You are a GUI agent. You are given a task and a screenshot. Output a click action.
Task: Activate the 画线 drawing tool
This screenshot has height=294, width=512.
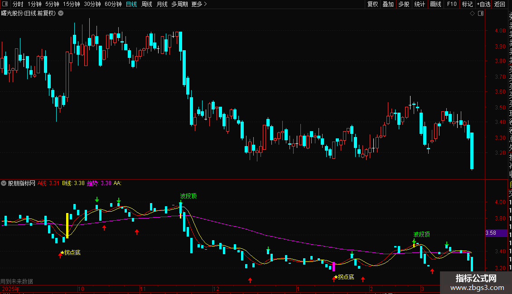click(x=435, y=4)
